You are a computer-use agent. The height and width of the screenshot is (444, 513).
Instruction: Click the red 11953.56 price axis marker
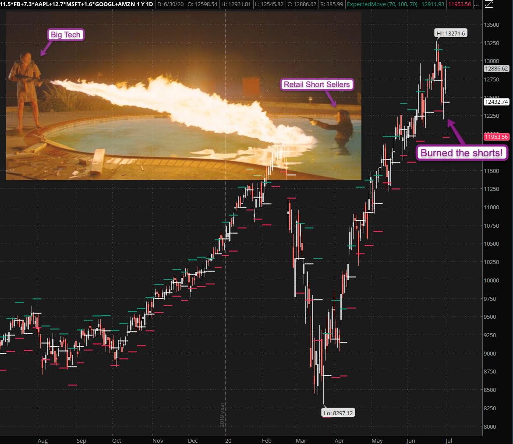click(496, 137)
